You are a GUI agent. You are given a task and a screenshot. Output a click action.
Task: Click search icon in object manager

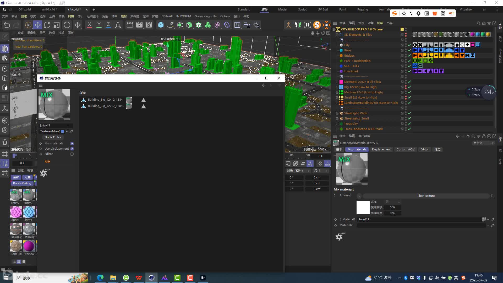click(478, 23)
